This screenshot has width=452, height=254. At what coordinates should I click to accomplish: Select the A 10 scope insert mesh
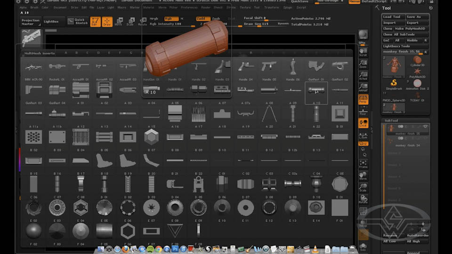pos(316,93)
